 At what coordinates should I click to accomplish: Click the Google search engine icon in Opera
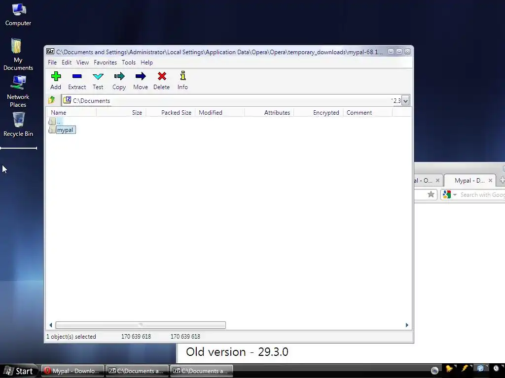pos(446,194)
